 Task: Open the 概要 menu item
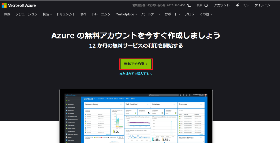(7, 14)
